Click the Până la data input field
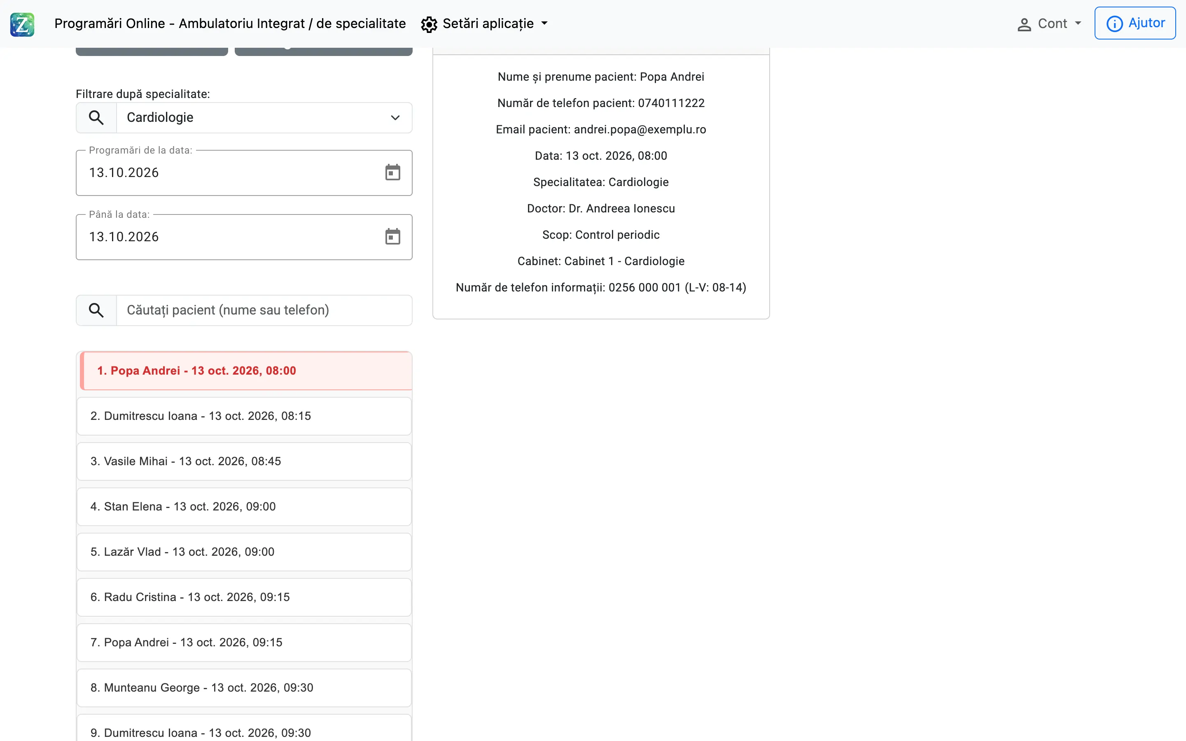This screenshot has width=1186, height=741. coord(244,237)
